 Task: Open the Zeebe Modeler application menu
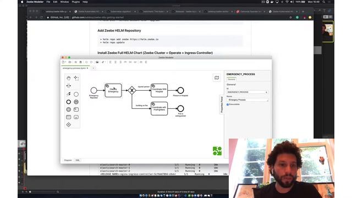(x=35, y=2)
